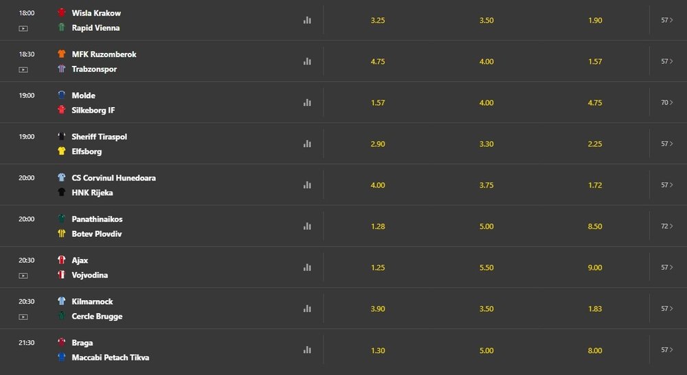This screenshot has width=687, height=375.
Task: Open stats icon for Molde vs Silkeborg
Action: coord(307,102)
